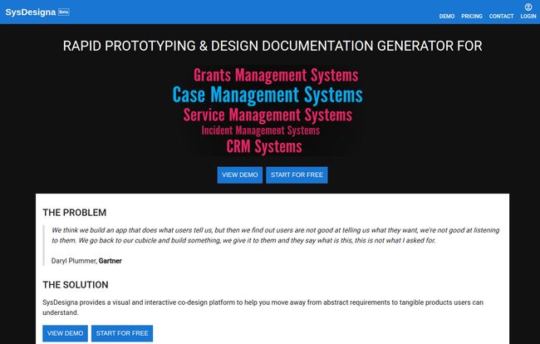
Task: Click the italic quote starting 'We think we build'
Action: (x=276, y=235)
